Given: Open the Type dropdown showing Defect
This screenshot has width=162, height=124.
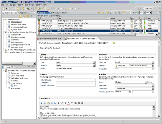Looking at the screenshot, I should [x=94, y=62].
